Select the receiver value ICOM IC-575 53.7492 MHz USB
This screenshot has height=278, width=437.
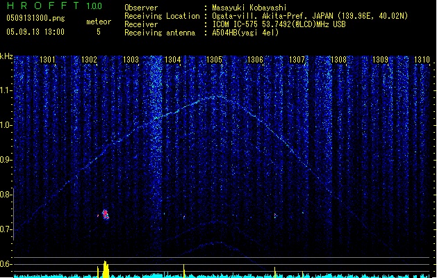point(279,24)
